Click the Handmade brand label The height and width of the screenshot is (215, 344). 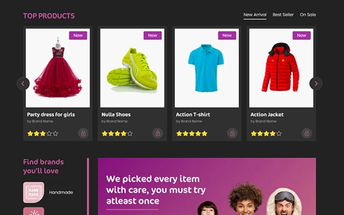61,192
